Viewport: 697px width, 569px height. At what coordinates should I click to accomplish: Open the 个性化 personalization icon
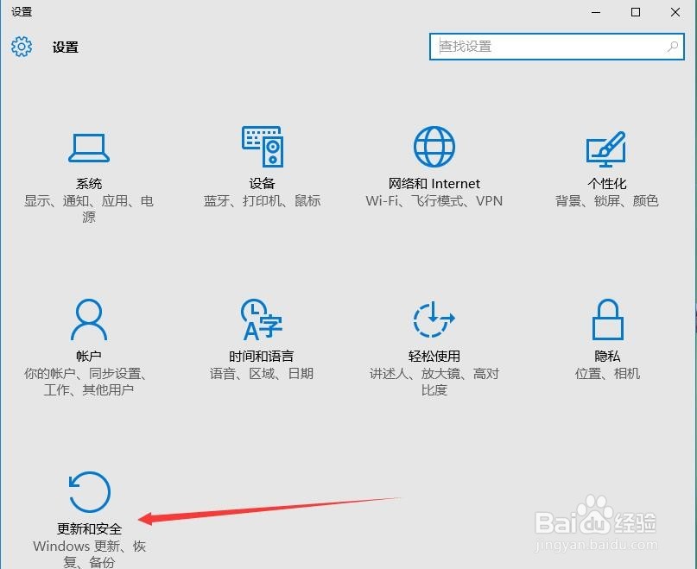pyautogui.click(x=606, y=147)
